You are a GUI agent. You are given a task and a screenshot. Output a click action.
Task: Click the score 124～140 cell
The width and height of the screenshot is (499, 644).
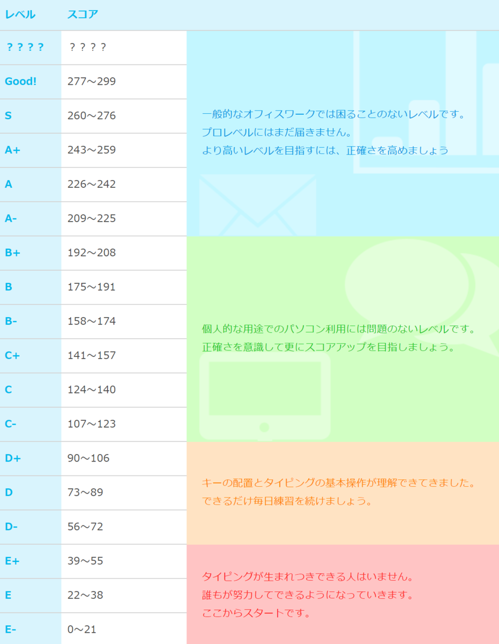click(x=124, y=390)
